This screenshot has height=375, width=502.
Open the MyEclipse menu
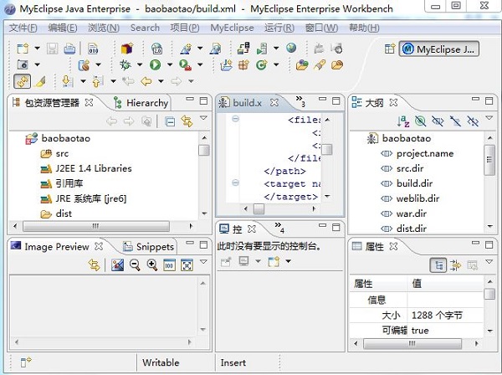pyautogui.click(x=232, y=28)
